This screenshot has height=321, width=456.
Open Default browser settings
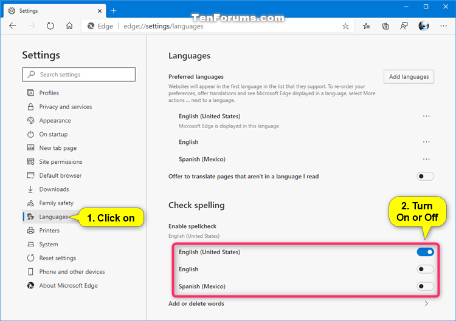tap(60, 175)
